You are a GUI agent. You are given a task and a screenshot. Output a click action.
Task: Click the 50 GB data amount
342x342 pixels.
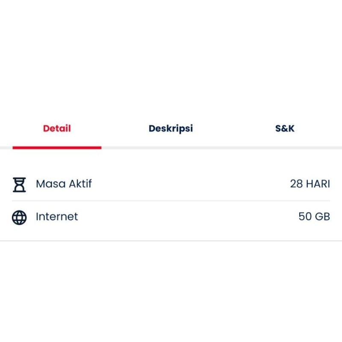pos(314,216)
